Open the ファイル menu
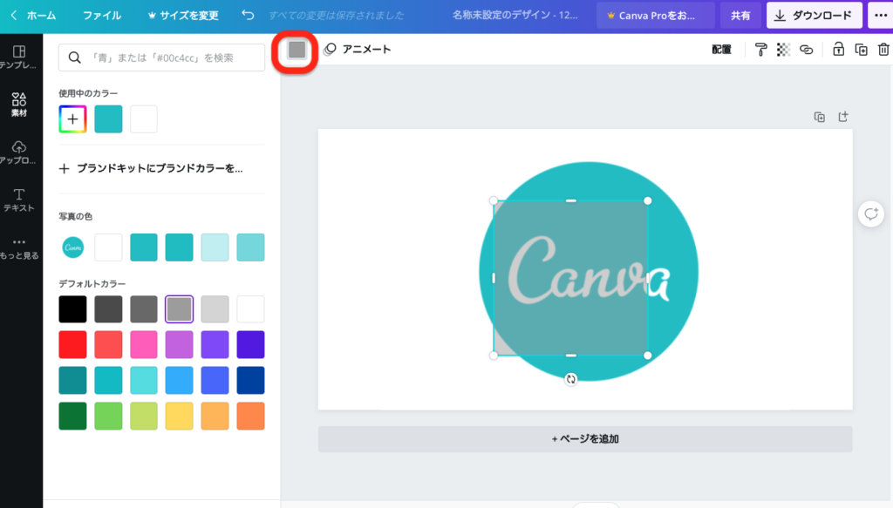 click(101, 16)
